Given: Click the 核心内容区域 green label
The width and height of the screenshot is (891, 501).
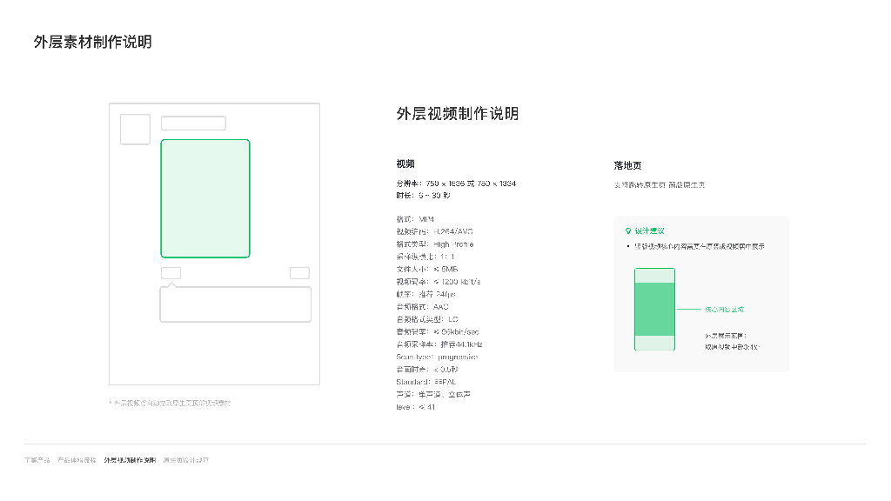Looking at the screenshot, I should (x=724, y=309).
